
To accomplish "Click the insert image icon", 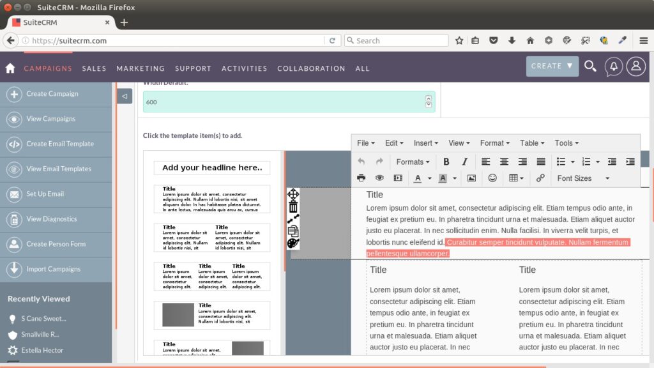I will (x=471, y=178).
